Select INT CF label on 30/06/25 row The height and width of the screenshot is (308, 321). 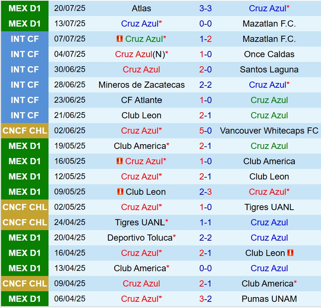[24, 70]
